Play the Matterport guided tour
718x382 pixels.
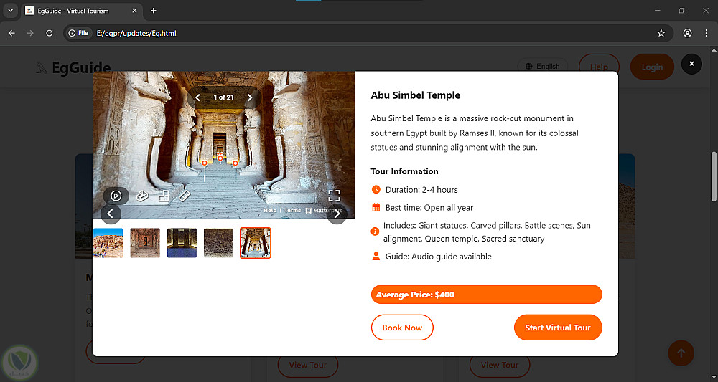pyautogui.click(x=116, y=195)
